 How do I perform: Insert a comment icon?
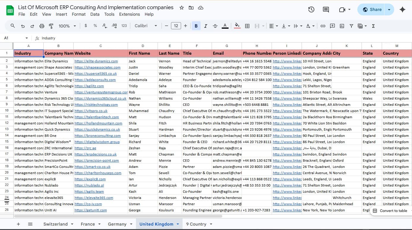pos(332,26)
